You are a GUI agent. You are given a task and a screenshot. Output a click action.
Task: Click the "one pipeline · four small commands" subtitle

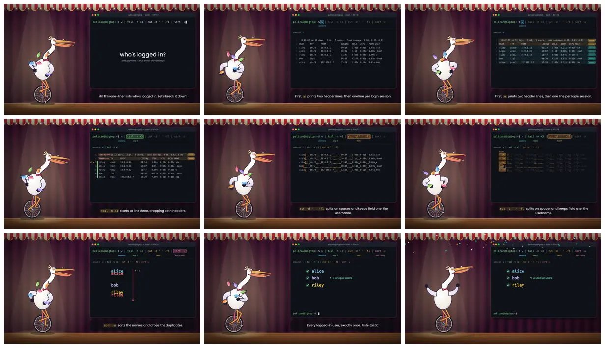pyautogui.click(x=143, y=61)
